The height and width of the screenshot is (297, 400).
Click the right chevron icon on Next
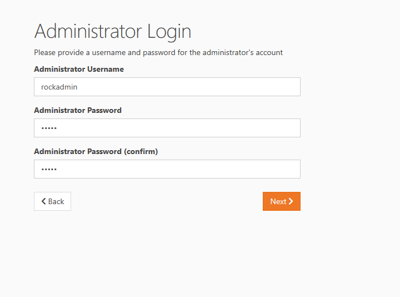291,201
